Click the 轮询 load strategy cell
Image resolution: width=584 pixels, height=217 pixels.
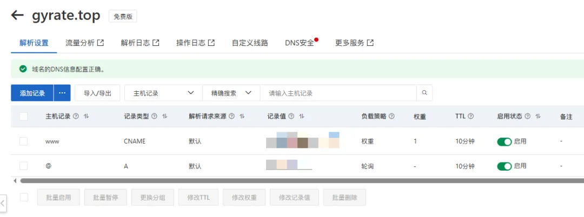[368, 166]
